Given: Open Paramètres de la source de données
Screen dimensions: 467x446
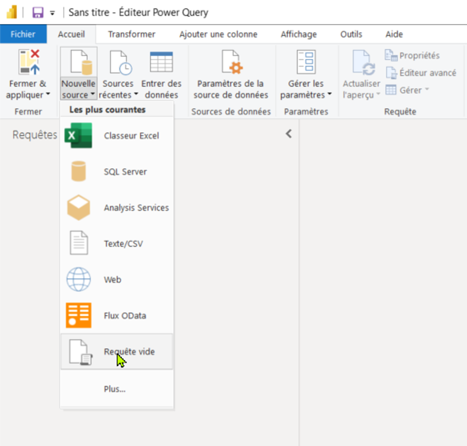Looking at the screenshot, I should click(x=230, y=74).
